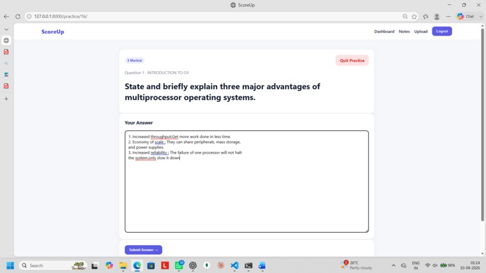Click the page vertical scrollbar
The image size is (486, 273).
(x=482, y=125)
